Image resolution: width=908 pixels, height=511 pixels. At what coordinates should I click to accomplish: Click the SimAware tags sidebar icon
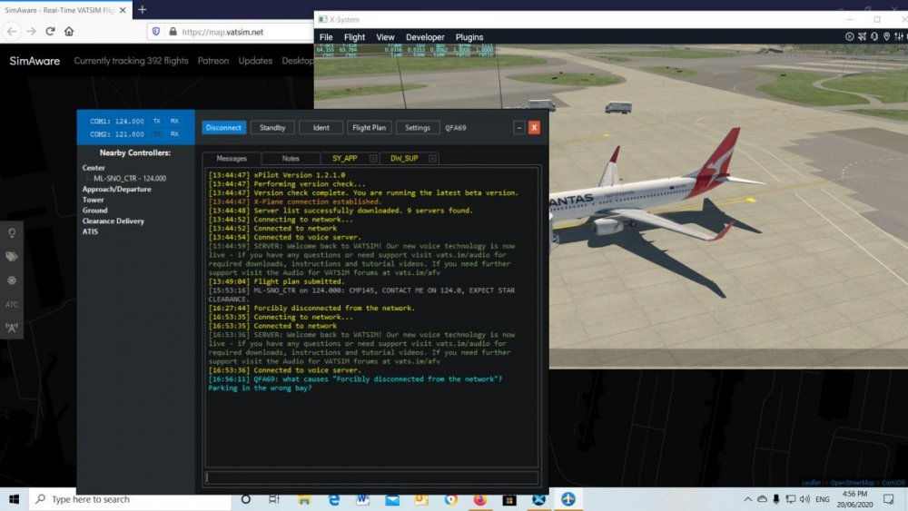tap(12, 257)
